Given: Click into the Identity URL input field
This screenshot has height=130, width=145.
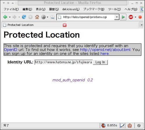Looking at the screenshot, I should pos(64,62).
